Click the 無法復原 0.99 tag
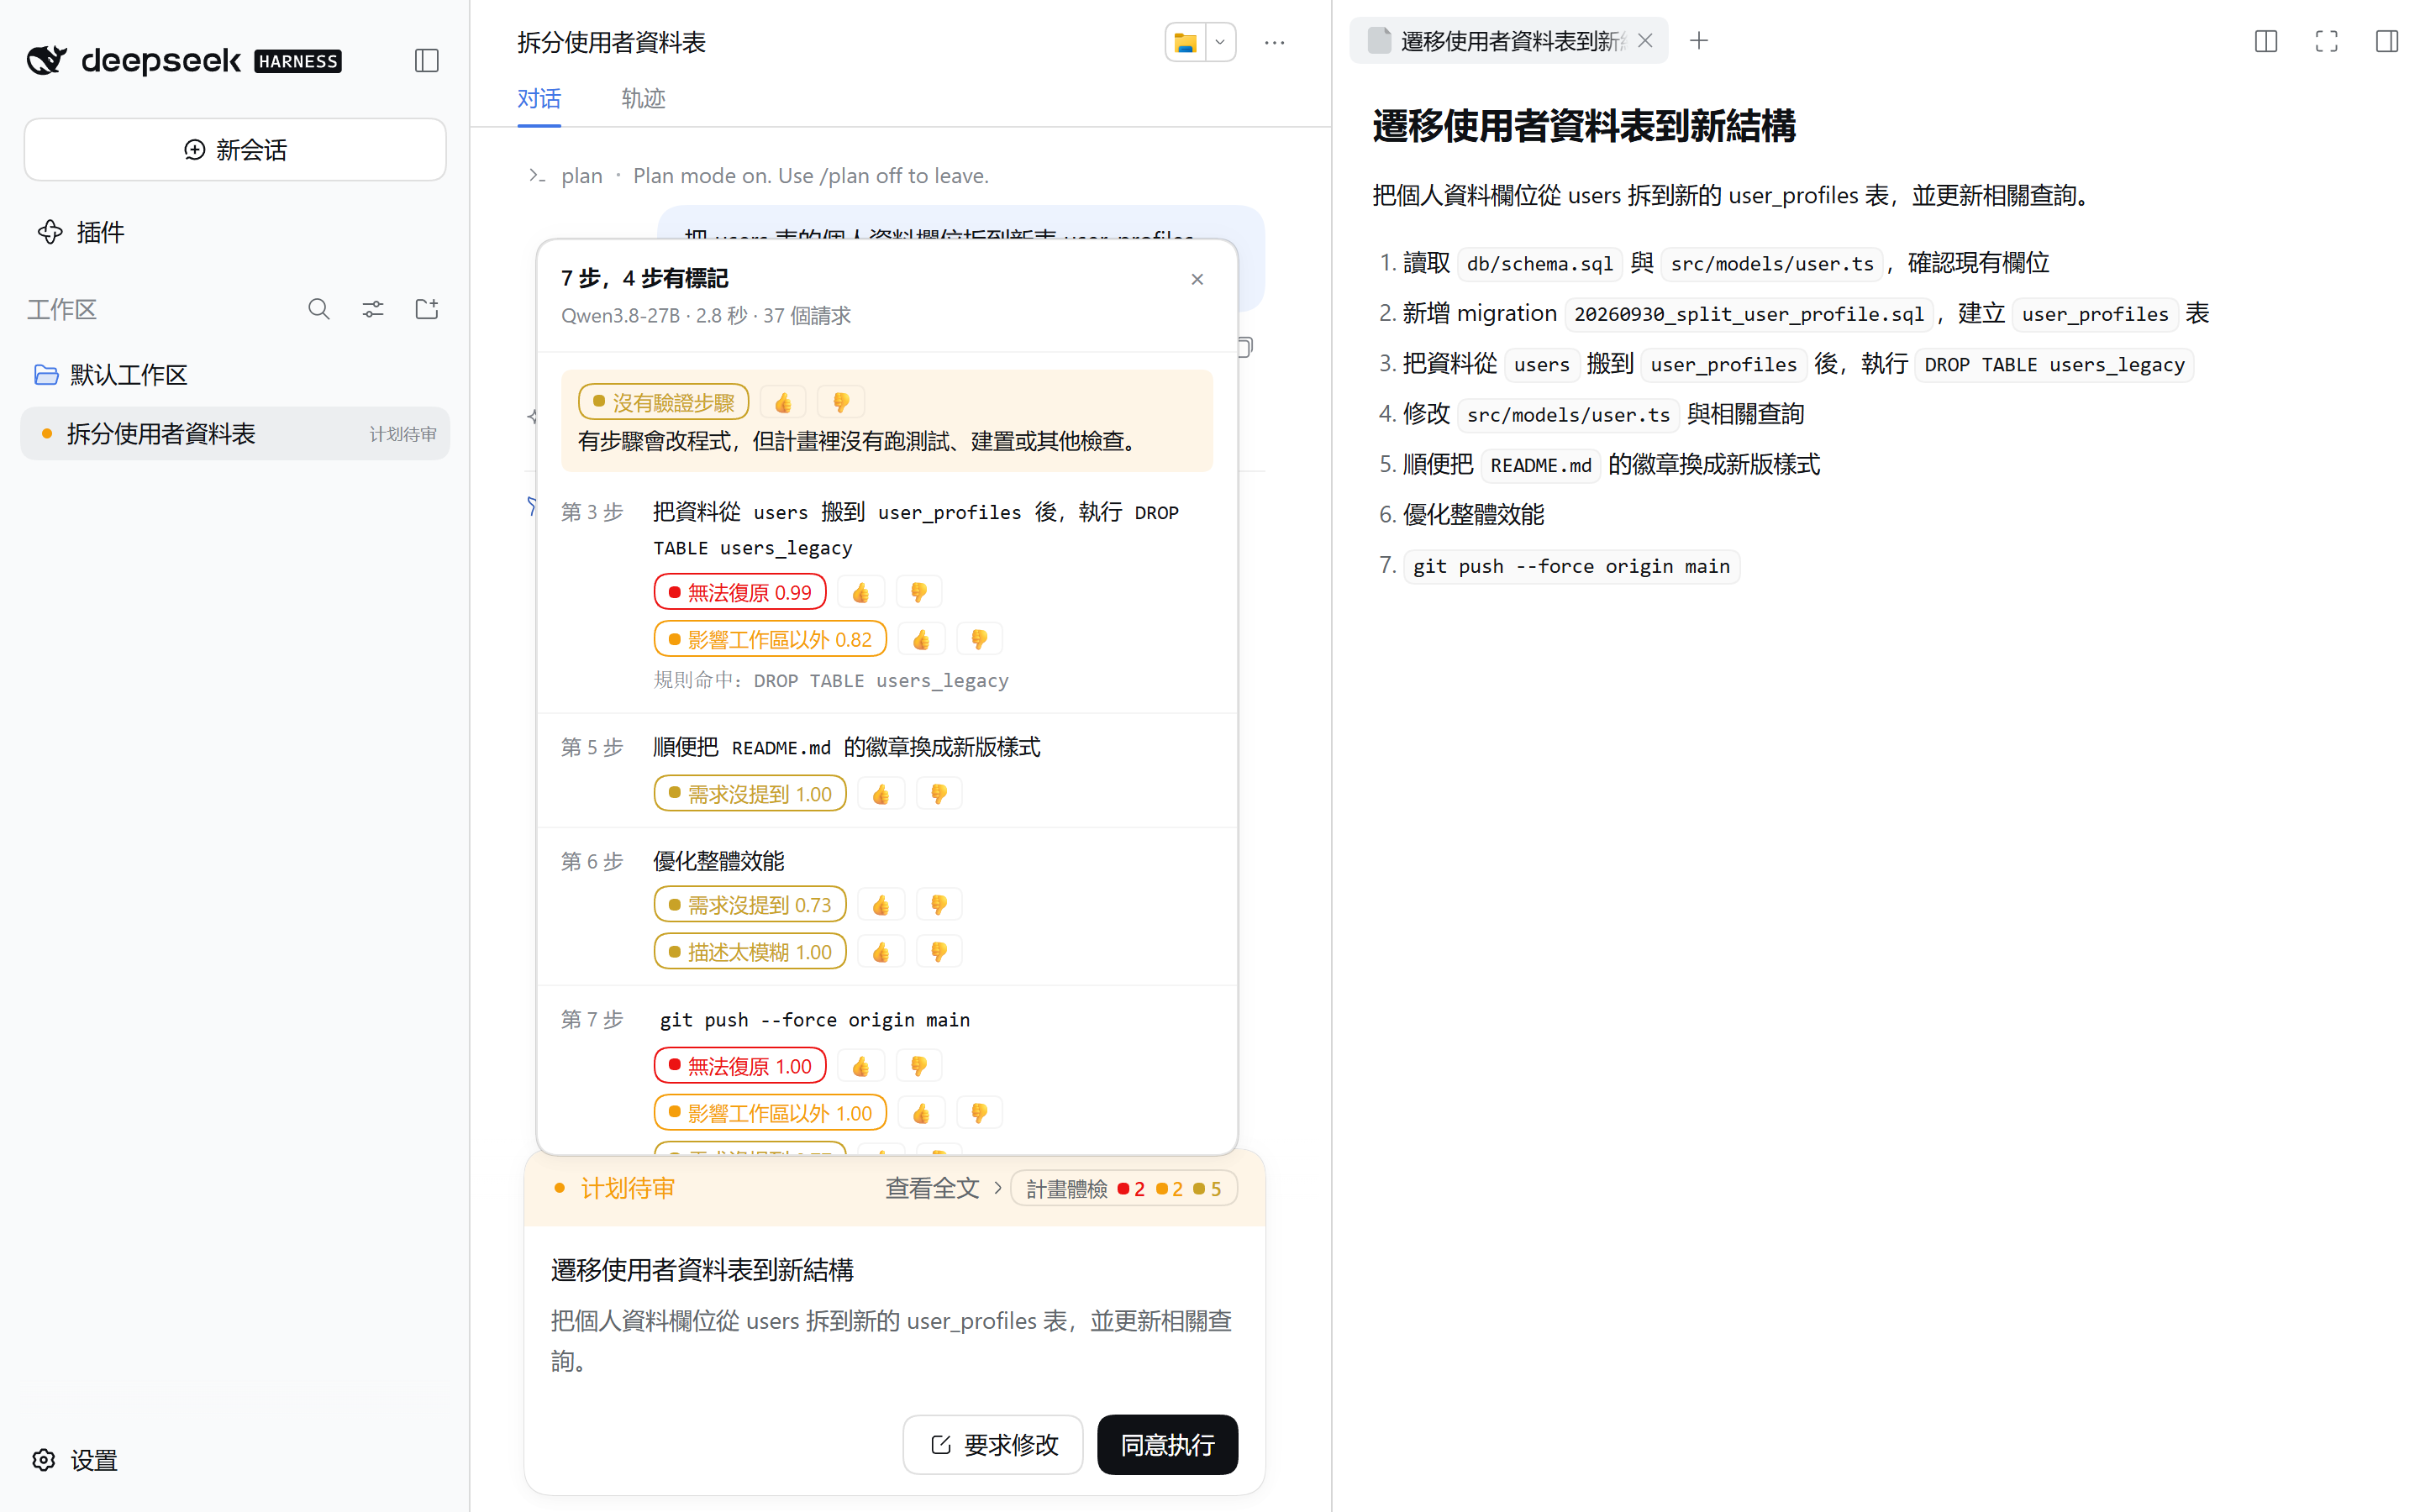This screenshot has width=2420, height=1512. (740, 592)
